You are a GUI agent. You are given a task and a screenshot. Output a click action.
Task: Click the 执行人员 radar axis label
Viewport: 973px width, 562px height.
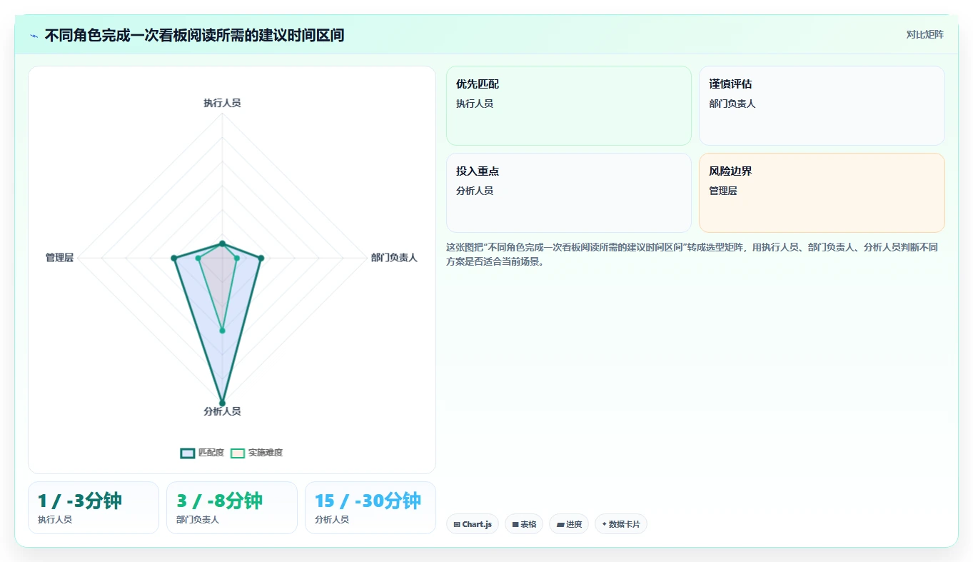pyautogui.click(x=222, y=103)
